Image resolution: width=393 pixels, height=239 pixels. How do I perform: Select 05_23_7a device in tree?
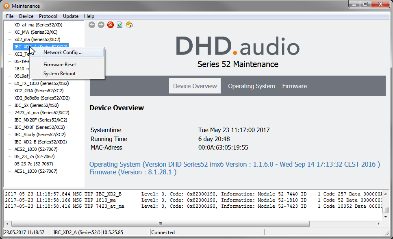[34, 156]
